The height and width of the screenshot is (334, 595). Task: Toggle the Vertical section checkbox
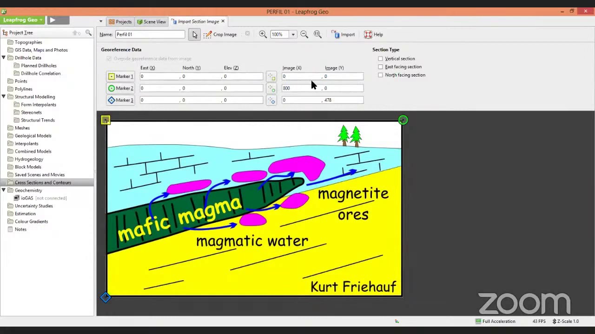[380, 59]
